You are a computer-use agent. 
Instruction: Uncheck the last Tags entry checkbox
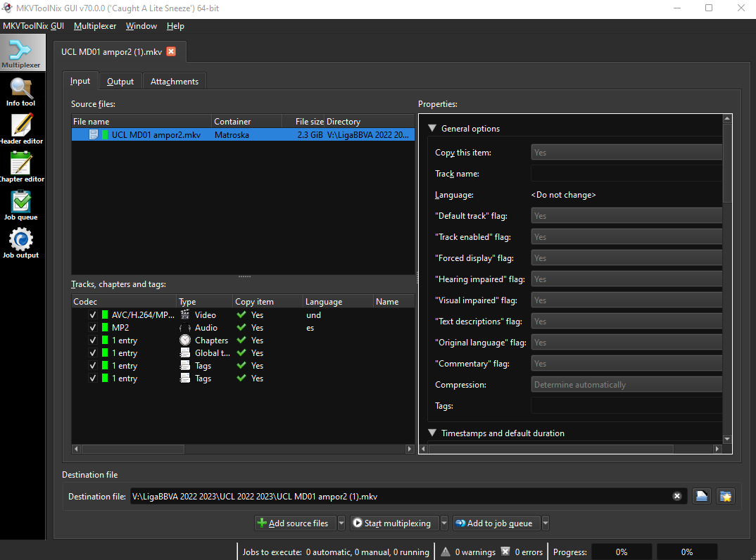coord(93,378)
